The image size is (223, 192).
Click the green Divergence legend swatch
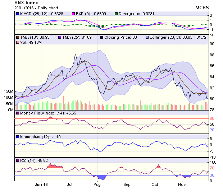(x=116, y=14)
